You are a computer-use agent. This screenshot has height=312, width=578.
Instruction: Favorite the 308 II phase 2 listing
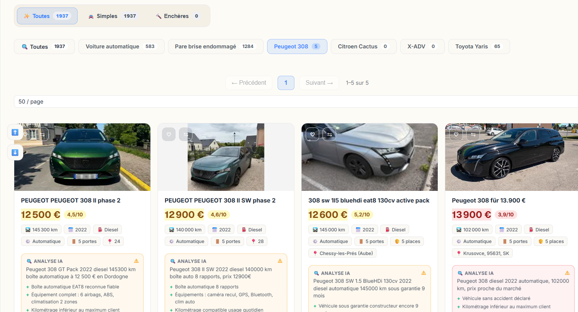point(25,134)
